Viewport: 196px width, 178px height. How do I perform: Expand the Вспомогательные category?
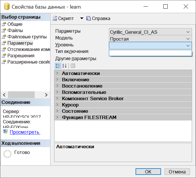pos(57,92)
